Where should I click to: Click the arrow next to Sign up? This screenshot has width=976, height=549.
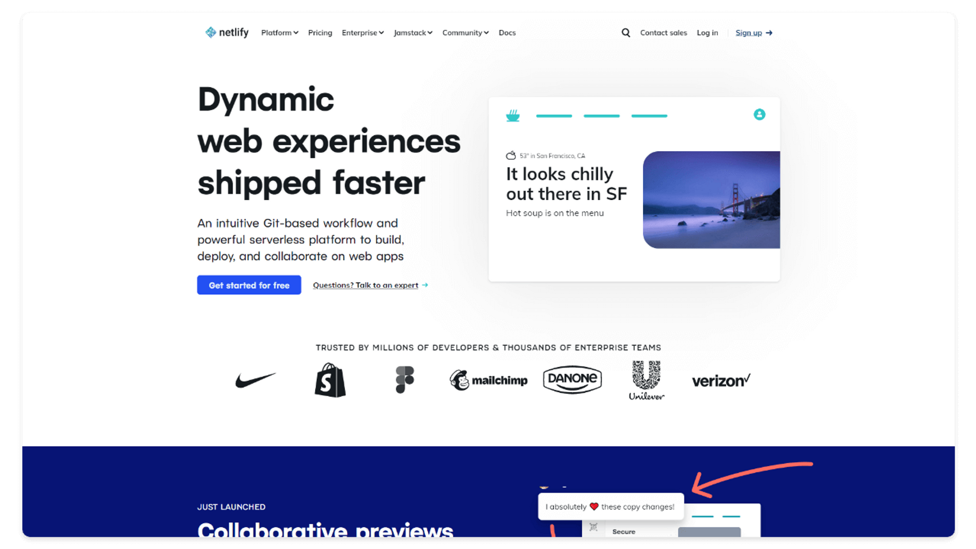coord(769,33)
